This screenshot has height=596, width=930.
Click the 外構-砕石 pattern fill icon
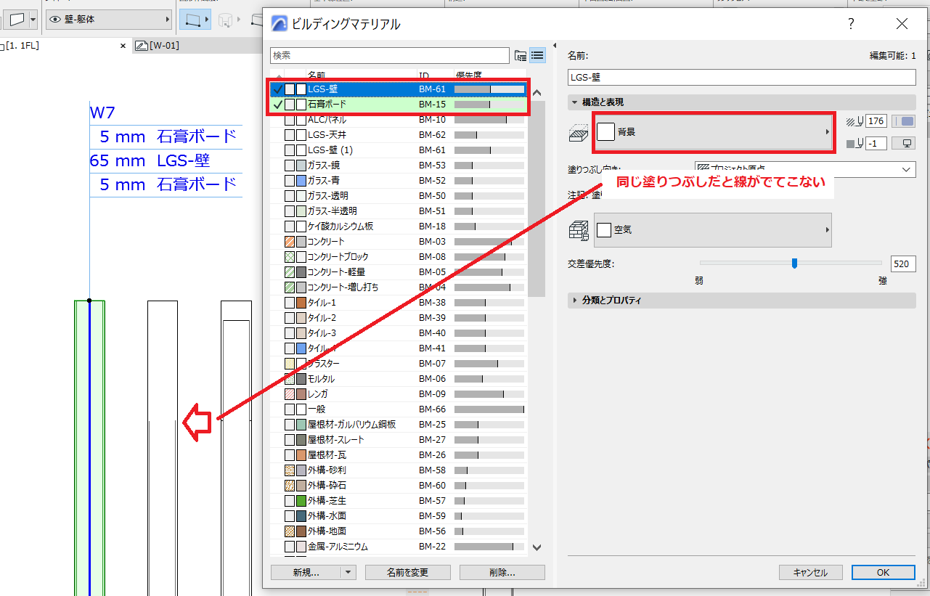[x=290, y=486]
